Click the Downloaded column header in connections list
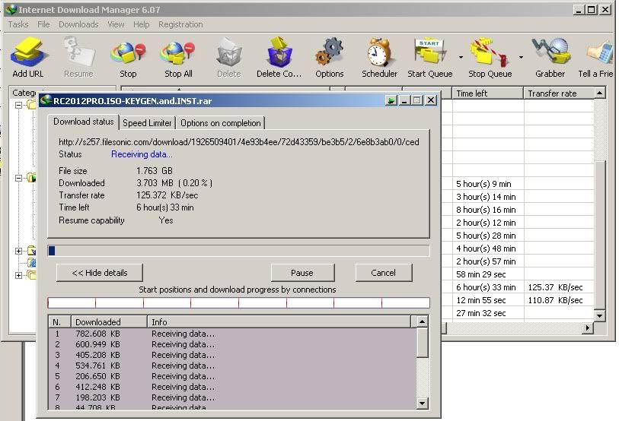 [x=109, y=322]
